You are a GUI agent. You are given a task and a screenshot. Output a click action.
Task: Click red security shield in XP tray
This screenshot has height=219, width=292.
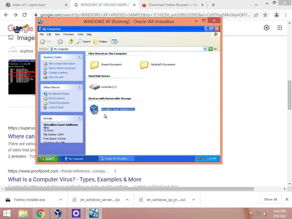click(199, 159)
